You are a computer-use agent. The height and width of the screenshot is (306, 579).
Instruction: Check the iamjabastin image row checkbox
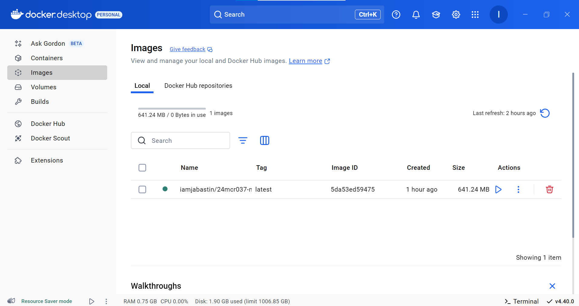click(x=142, y=189)
